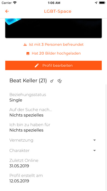107x191 pixels.
Task: Tap the battery icon in status bar
Action: (x=102, y=3)
